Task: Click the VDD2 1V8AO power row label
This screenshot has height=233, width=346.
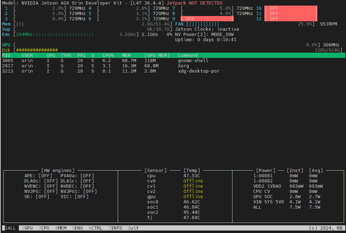Action: coord(267,186)
